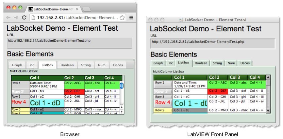The height and width of the screenshot is (139, 283).
Task: Click the Col 2 header in the LabVIEW listbox
Action: click(x=218, y=78)
